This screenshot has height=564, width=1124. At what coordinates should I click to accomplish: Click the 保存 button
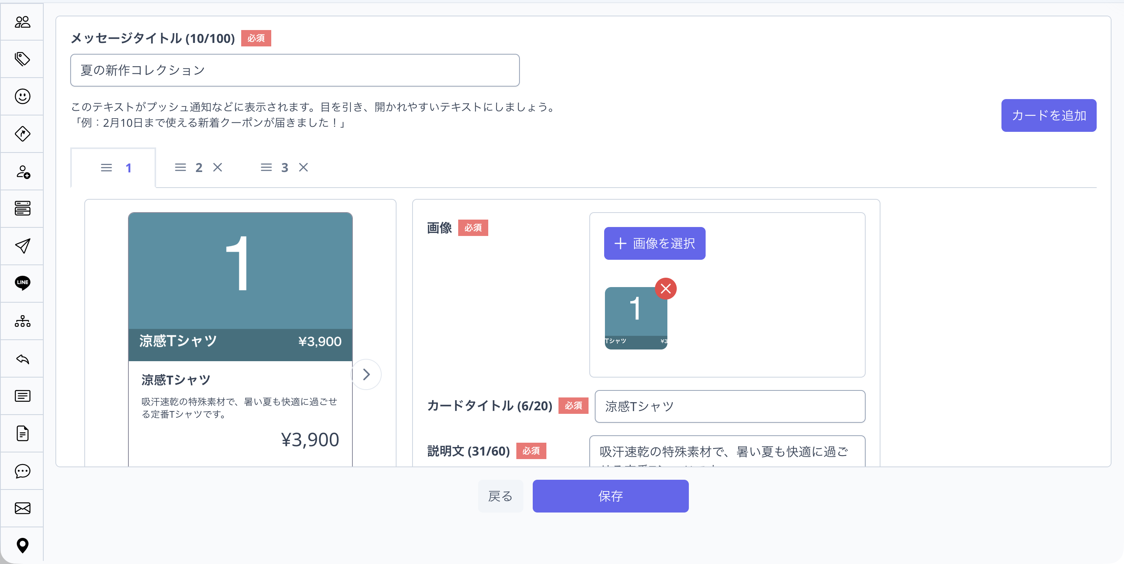610,496
